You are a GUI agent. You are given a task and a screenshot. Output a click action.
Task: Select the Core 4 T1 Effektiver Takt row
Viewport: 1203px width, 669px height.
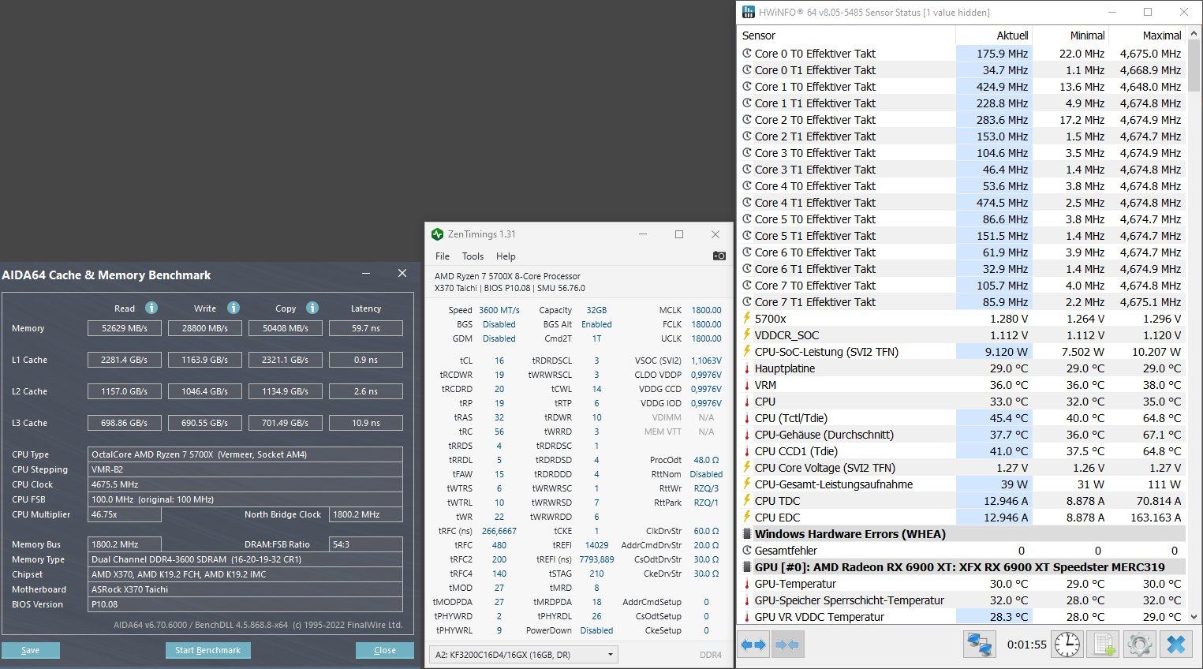(962, 203)
